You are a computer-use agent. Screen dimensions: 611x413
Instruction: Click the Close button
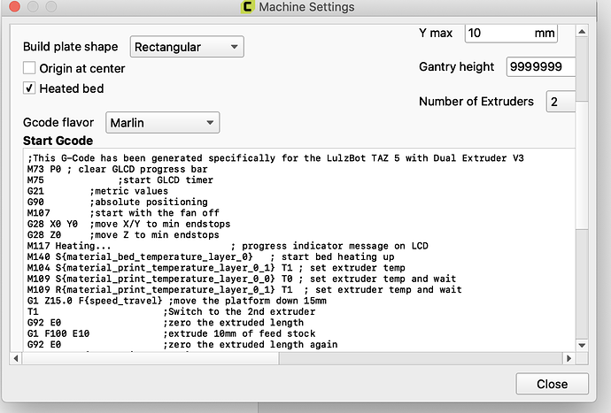point(553,384)
